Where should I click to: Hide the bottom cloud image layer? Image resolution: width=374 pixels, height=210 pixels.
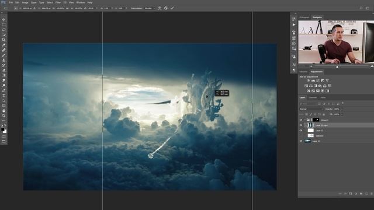301,141
